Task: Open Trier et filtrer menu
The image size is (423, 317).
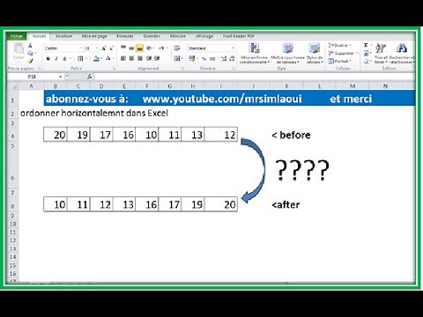Action: (381, 53)
